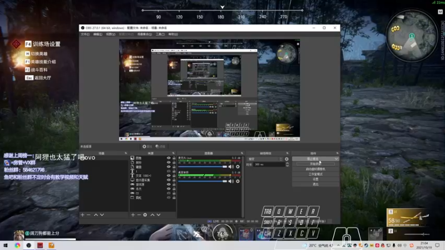
Task: Add a new scene with the plus icon
Action: [x=82, y=215]
